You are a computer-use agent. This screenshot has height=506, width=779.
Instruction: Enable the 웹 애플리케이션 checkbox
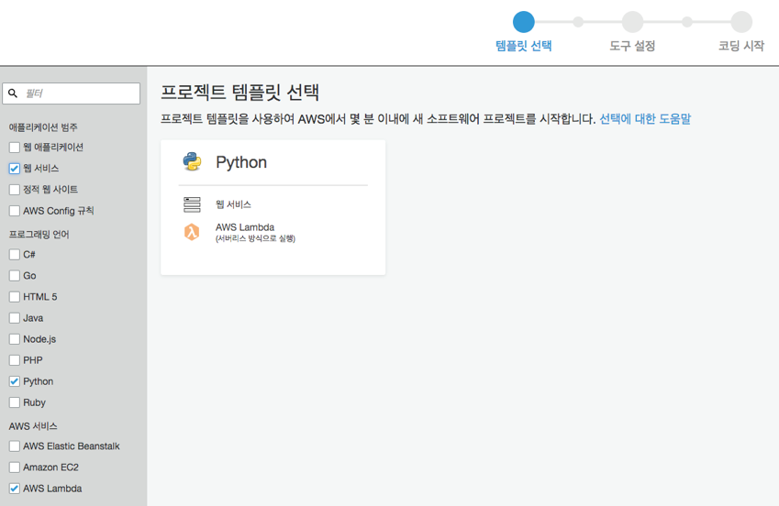(x=15, y=148)
